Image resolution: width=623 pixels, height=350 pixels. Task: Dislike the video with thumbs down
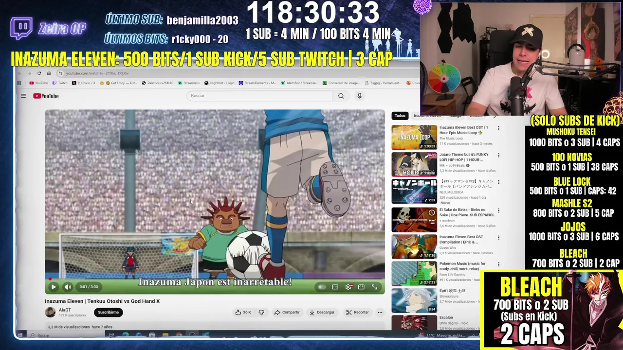261,312
